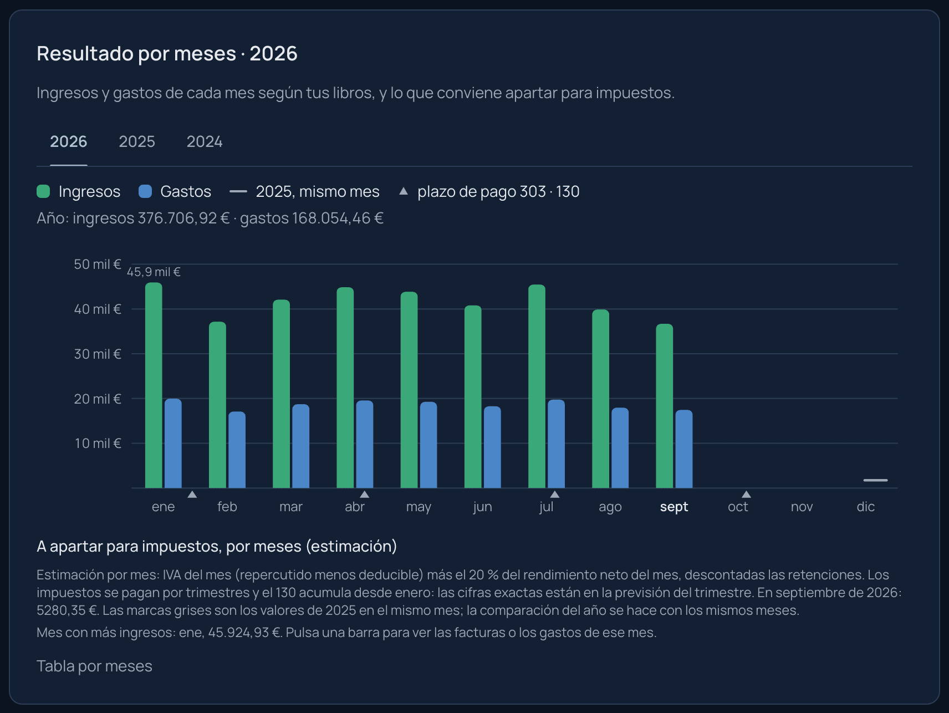The image size is (949, 713).
Task: Open the April green income bar
Action: click(345, 388)
